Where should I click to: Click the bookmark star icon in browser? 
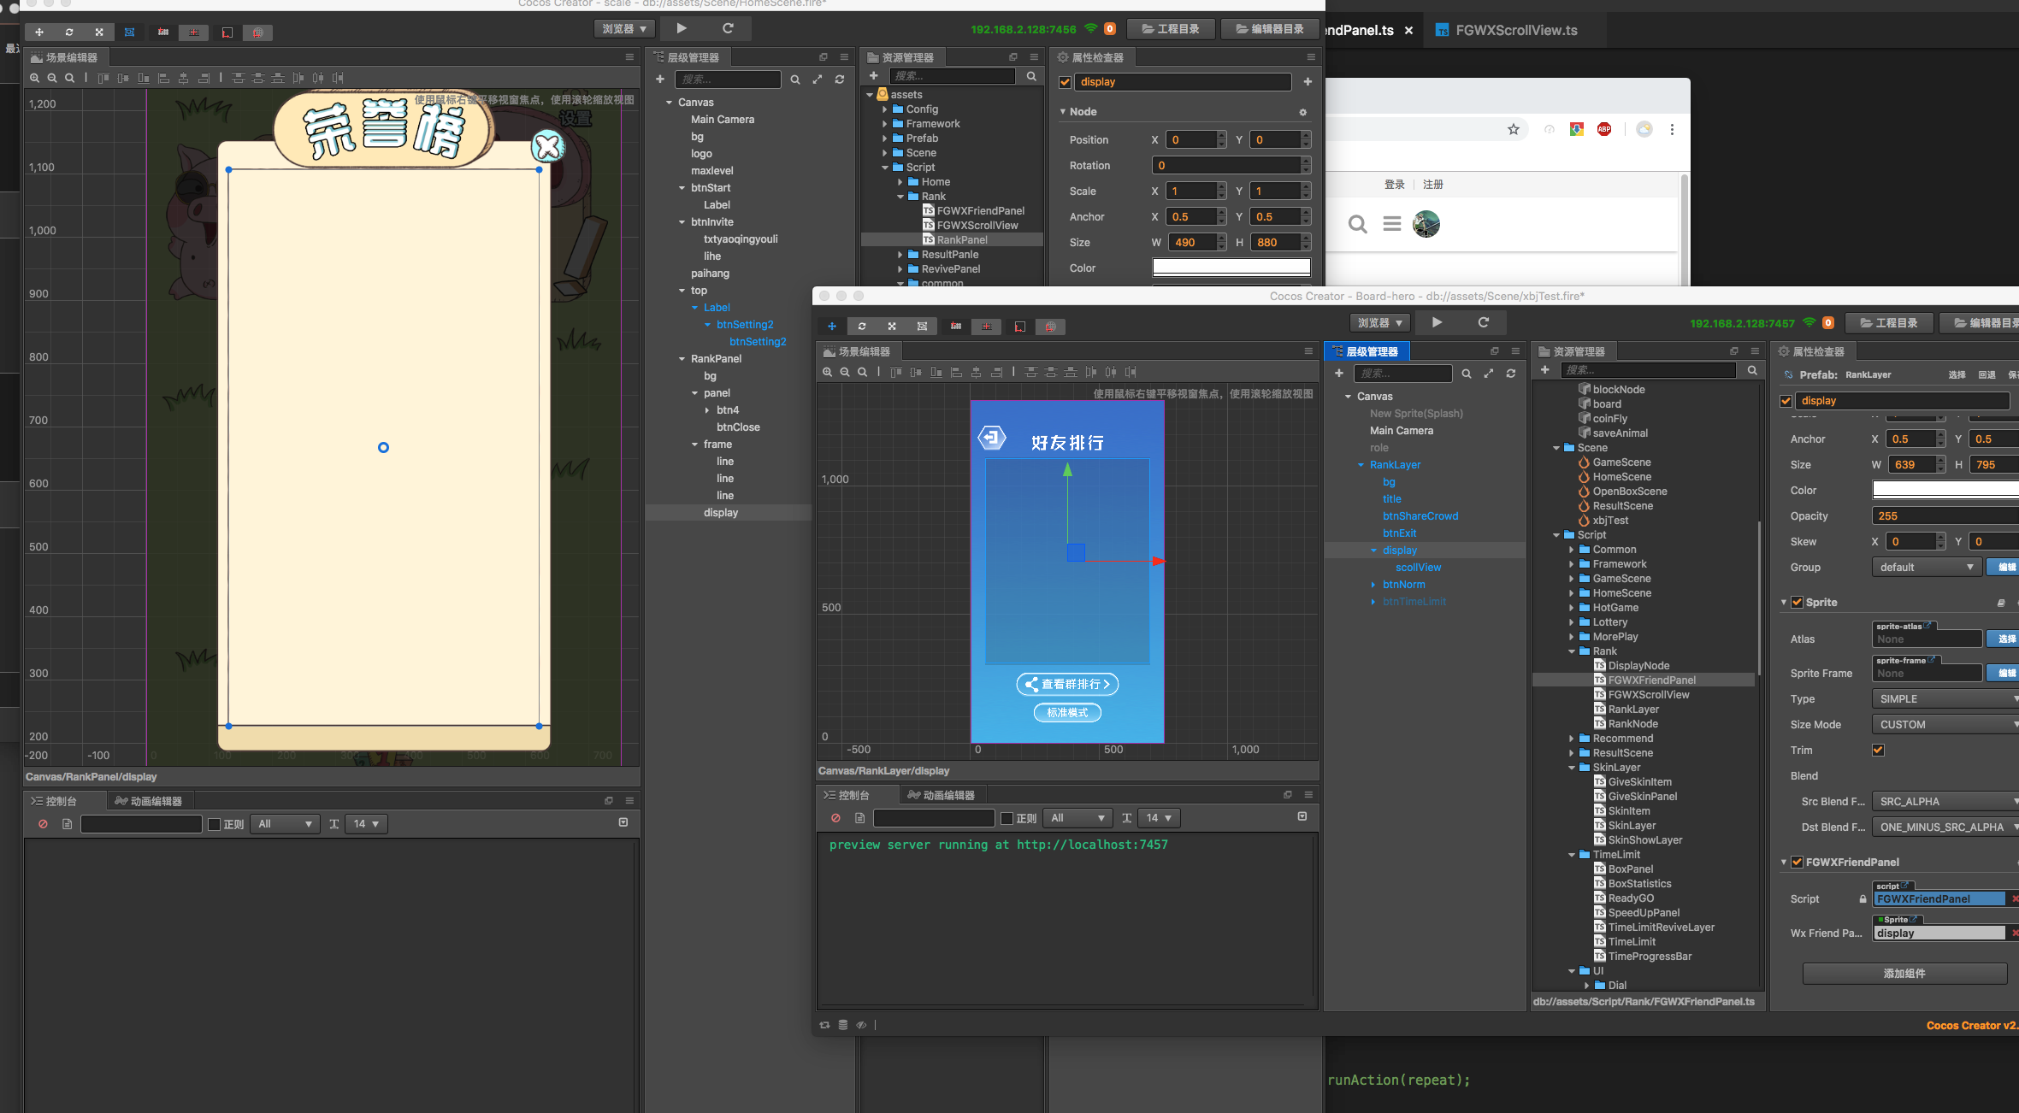tap(1514, 129)
